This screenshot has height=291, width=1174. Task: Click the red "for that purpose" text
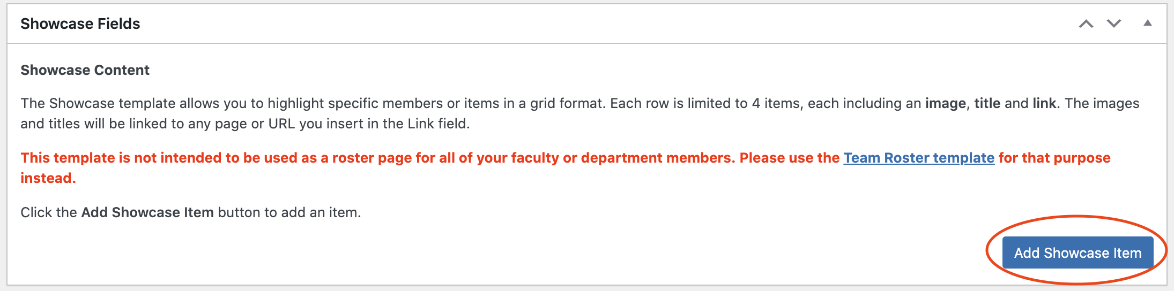[1054, 158]
